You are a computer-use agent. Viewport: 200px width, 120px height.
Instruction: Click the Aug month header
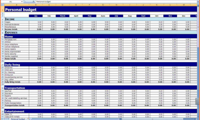tap(130, 16)
